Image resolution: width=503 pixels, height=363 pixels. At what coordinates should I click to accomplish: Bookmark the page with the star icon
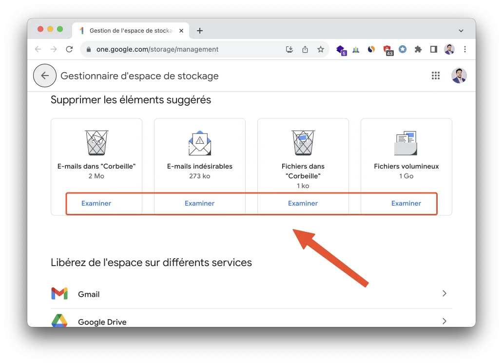click(x=321, y=49)
